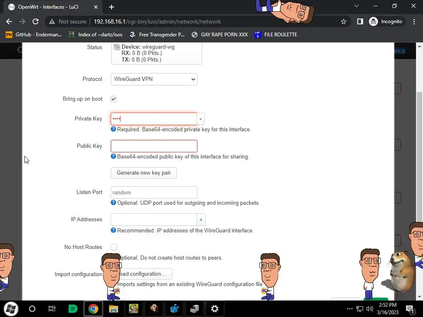Screen dimensions: 423x317
Task: Open the tab search chevron in title bar
Action: point(356,6)
